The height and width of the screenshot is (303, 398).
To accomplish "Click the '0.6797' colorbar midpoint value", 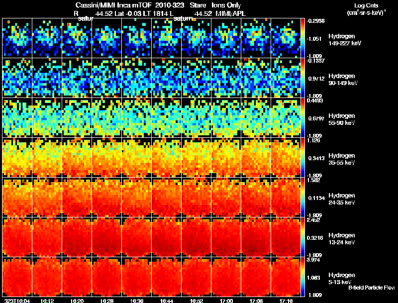I will pyautogui.click(x=316, y=118).
